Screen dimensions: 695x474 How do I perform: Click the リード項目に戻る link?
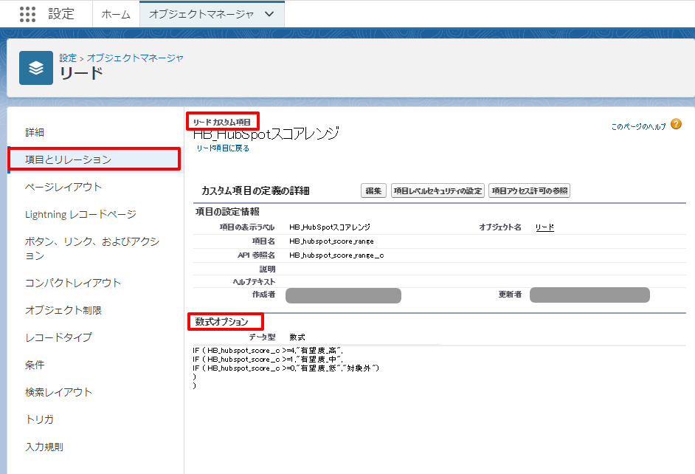(223, 148)
